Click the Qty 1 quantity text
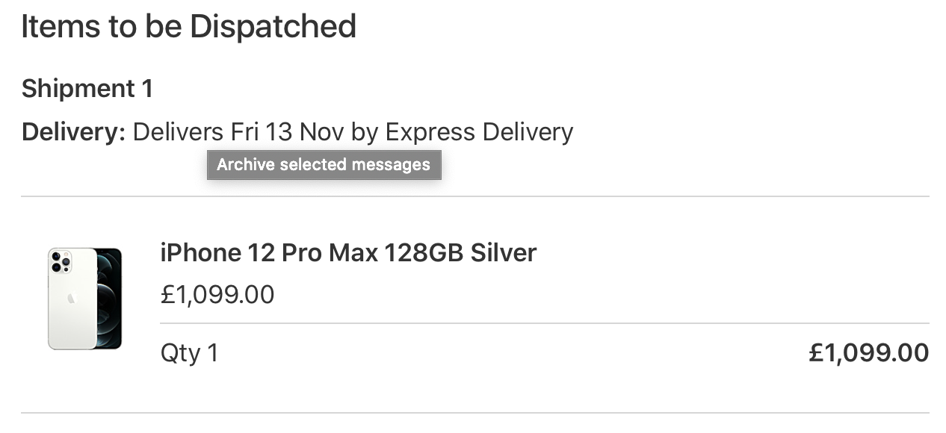The width and height of the screenshot is (946, 433). [190, 353]
